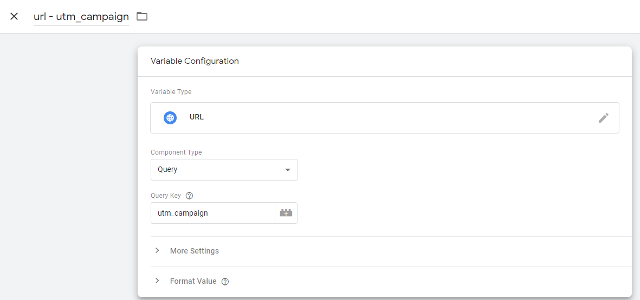Image resolution: width=640 pixels, height=300 pixels.
Task: Click the insert variable brick icon
Action: [286, 213]
